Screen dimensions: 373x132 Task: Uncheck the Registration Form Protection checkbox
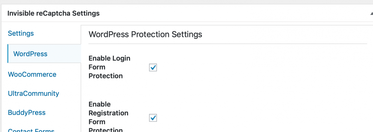pos(153,118)
